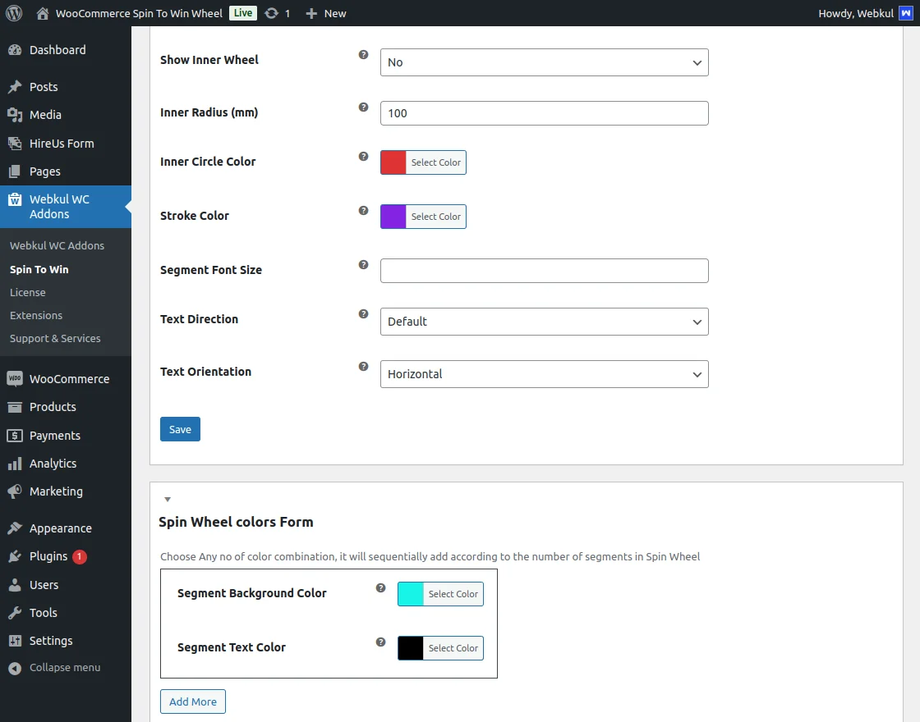Collapse the Spin Wheel colors Form panel
920x722 pixels.
coord(168,499)
